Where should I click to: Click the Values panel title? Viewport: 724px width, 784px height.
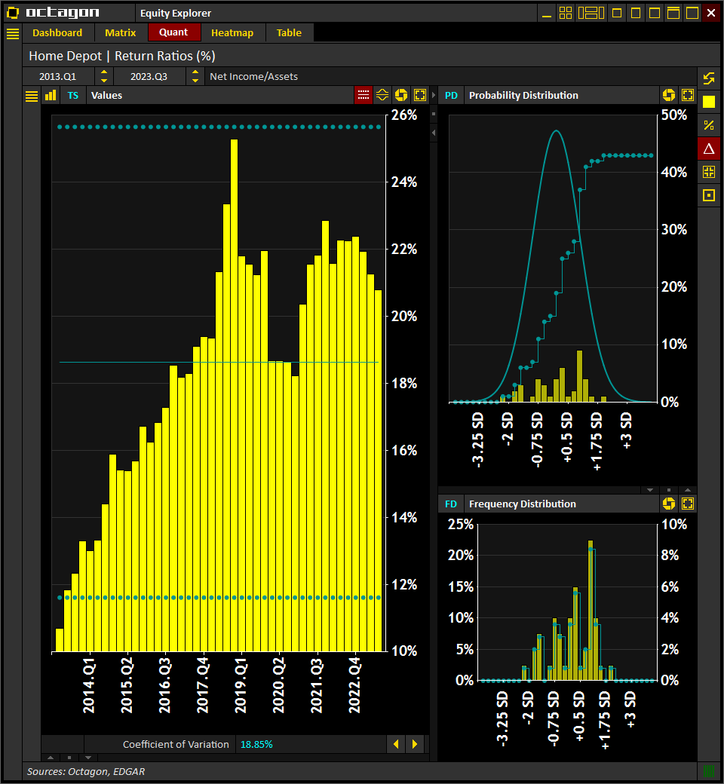click(106, 96)
